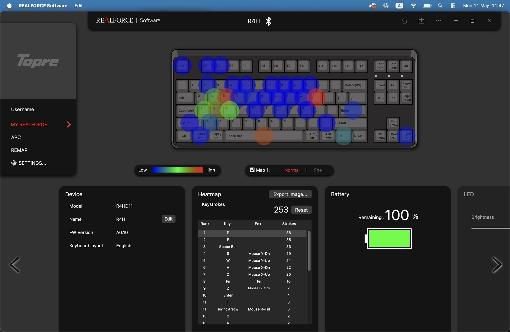Click the Tab key on the keyboard

[x=185, y=98]
